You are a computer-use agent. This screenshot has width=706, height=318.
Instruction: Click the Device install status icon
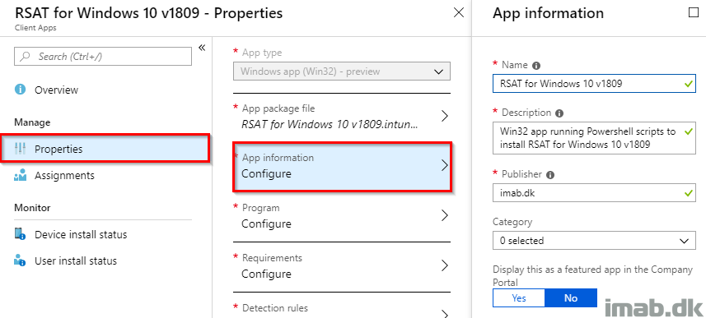click(20, 234)
